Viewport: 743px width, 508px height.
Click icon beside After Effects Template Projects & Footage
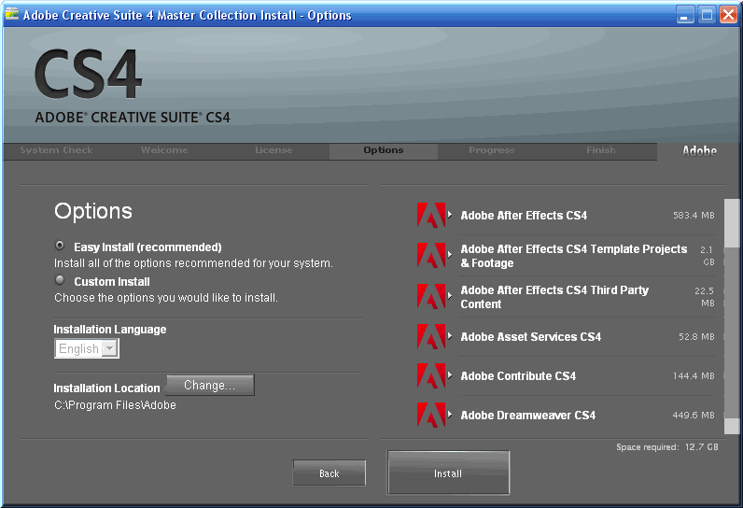click(x=430, y=256)
